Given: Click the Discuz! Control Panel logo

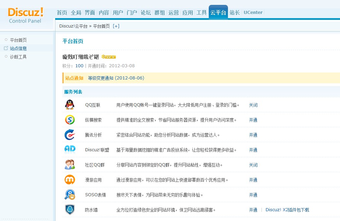Looking at the screenshot, I should coord(25,15).
